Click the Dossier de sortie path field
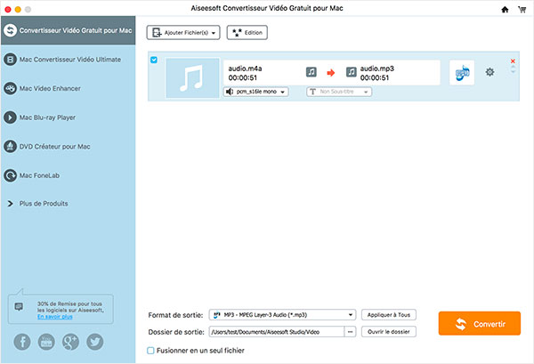The height and width of the screenshot is (364, 534). tap(275, 331)
